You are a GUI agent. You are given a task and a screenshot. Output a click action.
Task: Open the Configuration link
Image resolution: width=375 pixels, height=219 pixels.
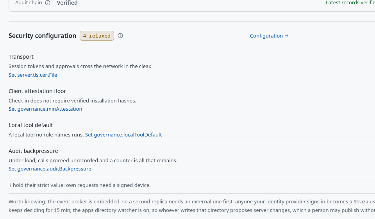pos(269,36)
